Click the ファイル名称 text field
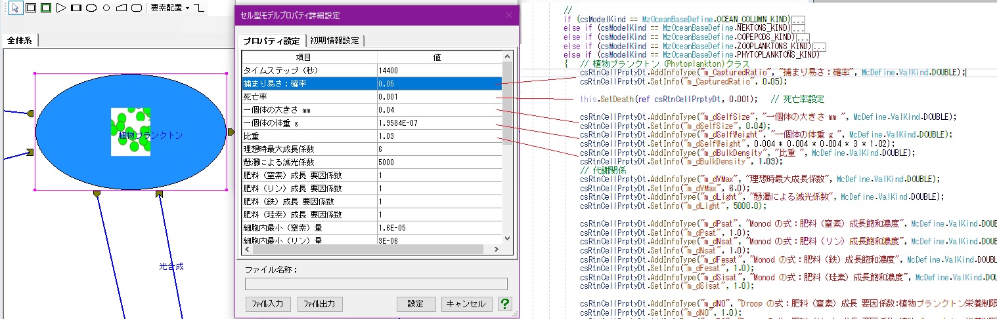This screenshot has width=997, height=319. [376, 284]
